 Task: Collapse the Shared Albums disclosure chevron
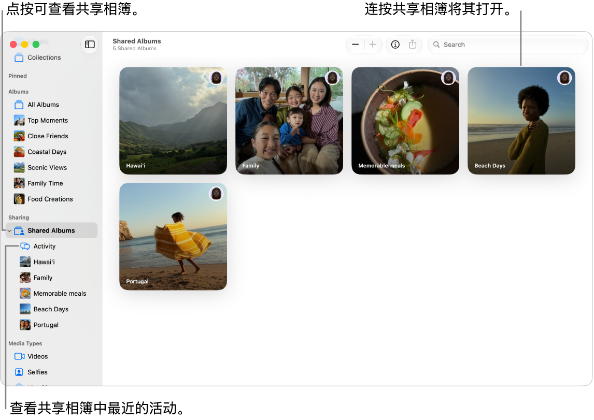[9, 231]
